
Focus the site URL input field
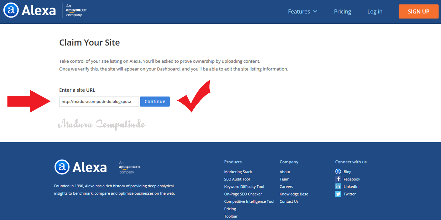click(x=99, y=101)
